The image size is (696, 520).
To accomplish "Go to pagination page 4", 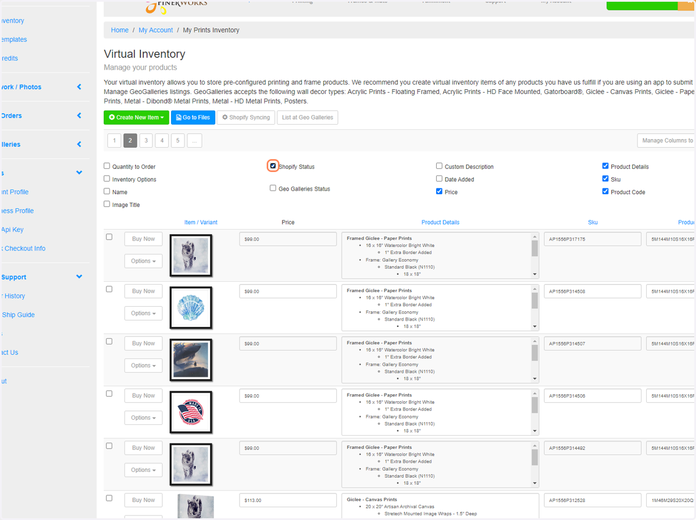I will (162, 140).
